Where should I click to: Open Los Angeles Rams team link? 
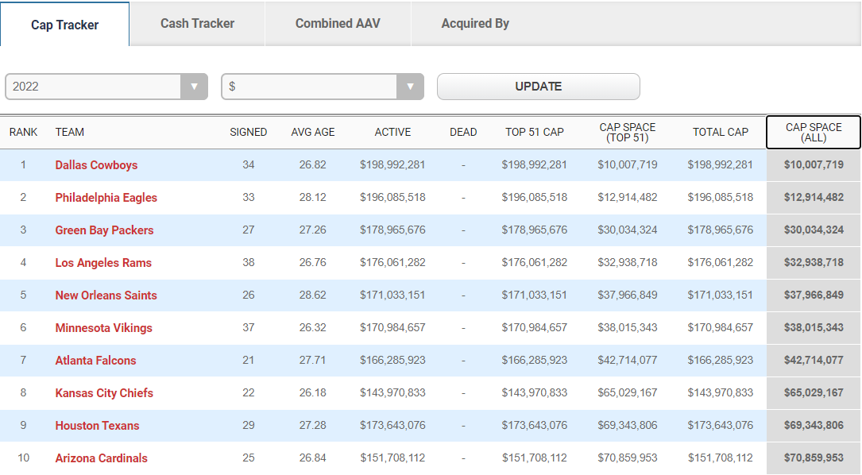click(103, 263)
